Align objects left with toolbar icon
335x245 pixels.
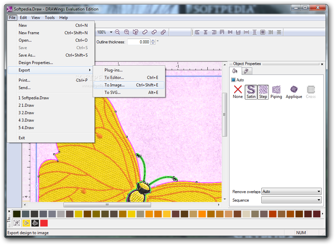click(197, 32)
